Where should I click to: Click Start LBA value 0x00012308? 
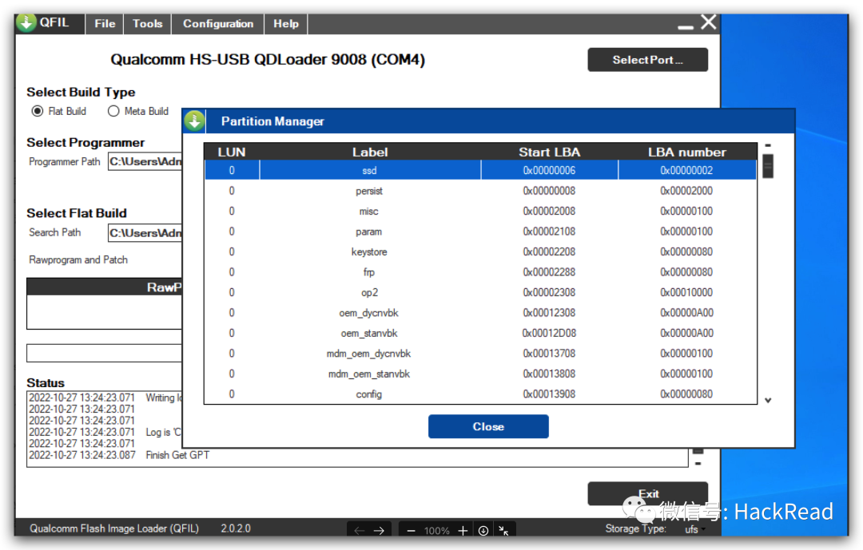(x=549, y=313)
